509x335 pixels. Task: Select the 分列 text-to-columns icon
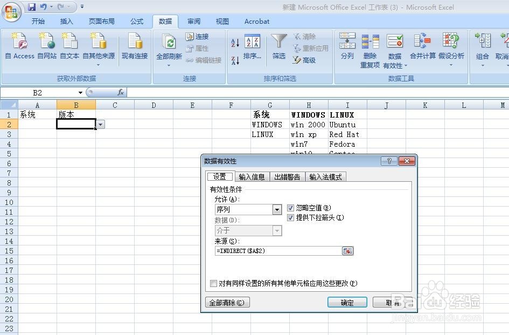click(347, 47)
